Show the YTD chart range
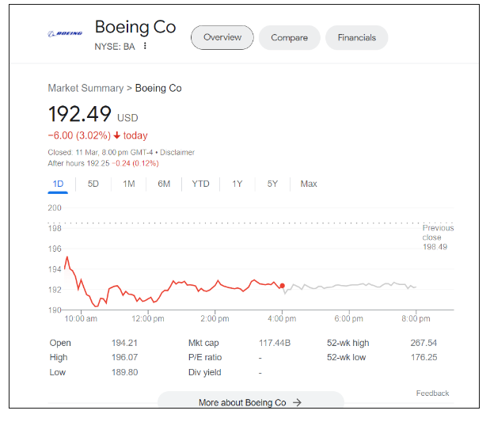This screenshot has width=490, height=422. click(x=201, y=184)
